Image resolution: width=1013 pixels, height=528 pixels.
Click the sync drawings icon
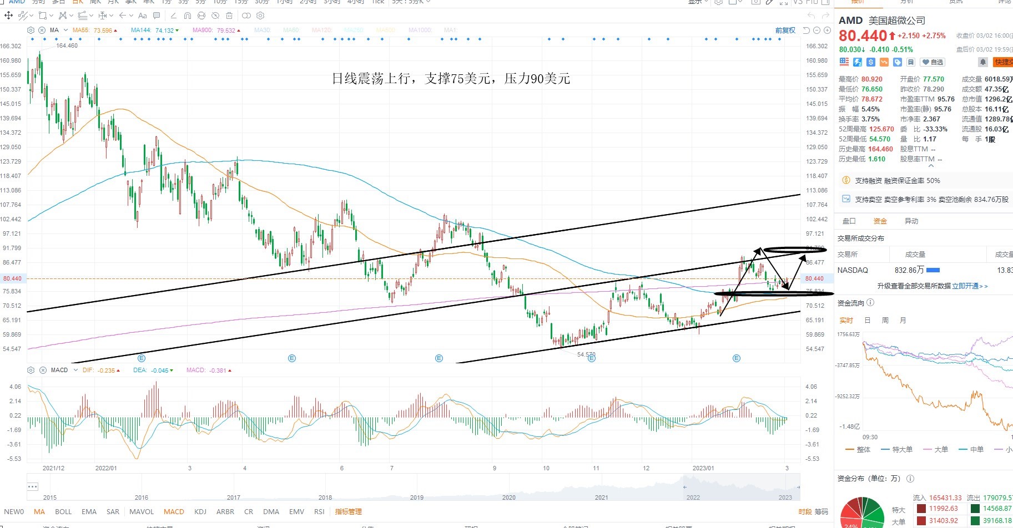pos(201,16)
